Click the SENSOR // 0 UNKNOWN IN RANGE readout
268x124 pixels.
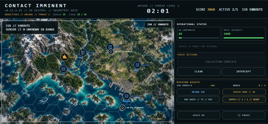click(30, 30)
